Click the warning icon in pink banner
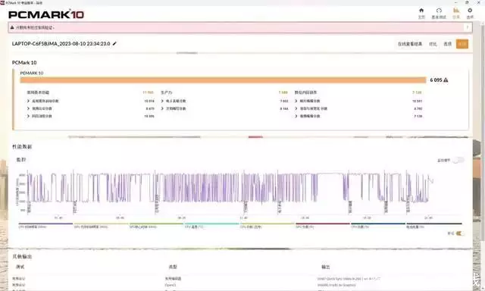Viewport: 485px width, 291px height. click(x=12, y=27)
